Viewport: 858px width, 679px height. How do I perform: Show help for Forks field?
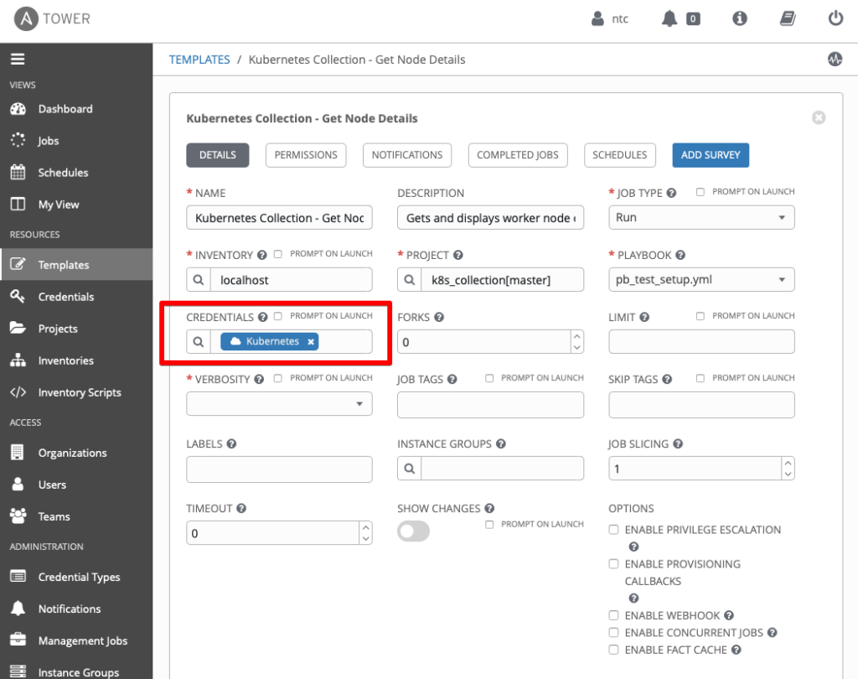[439, 317]
